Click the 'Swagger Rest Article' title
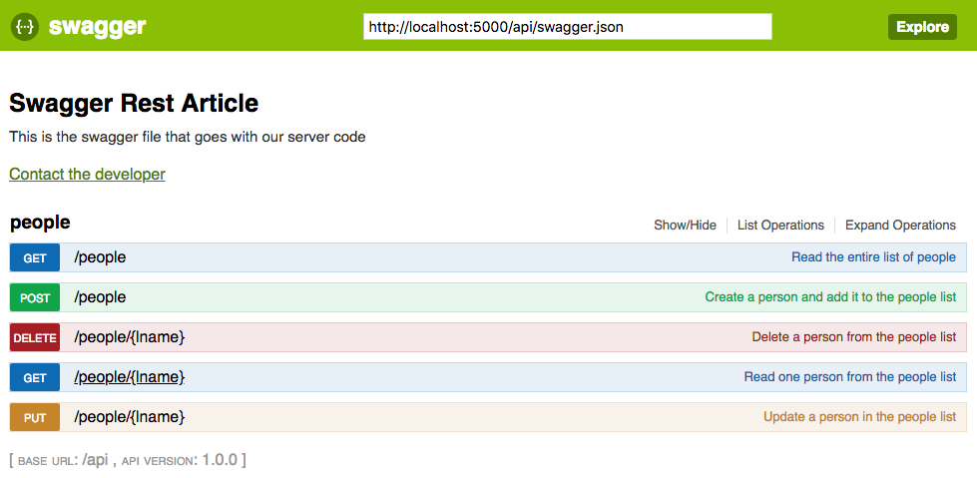The height and width of the screenshot is (478, 977). [x=134, y=103]
